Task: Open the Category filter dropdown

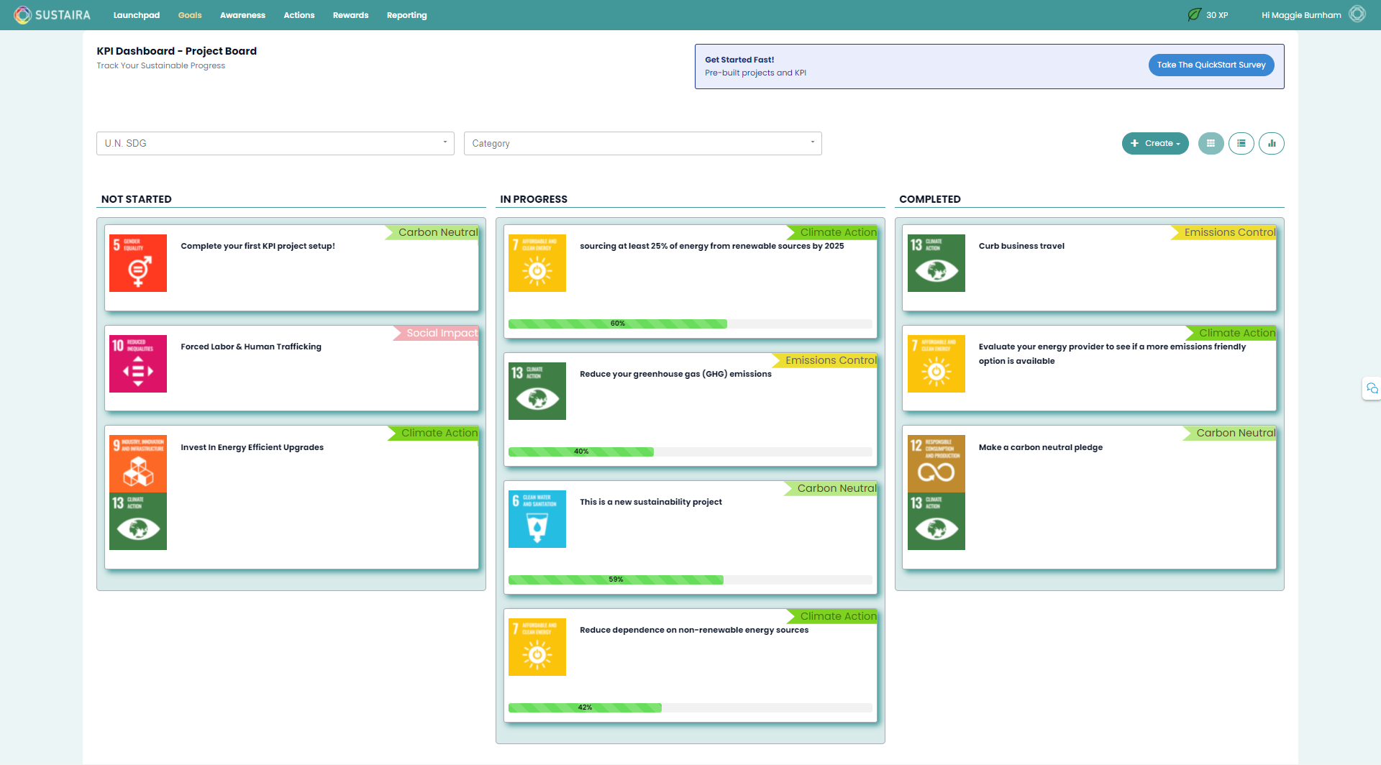Action: (643, 143)
